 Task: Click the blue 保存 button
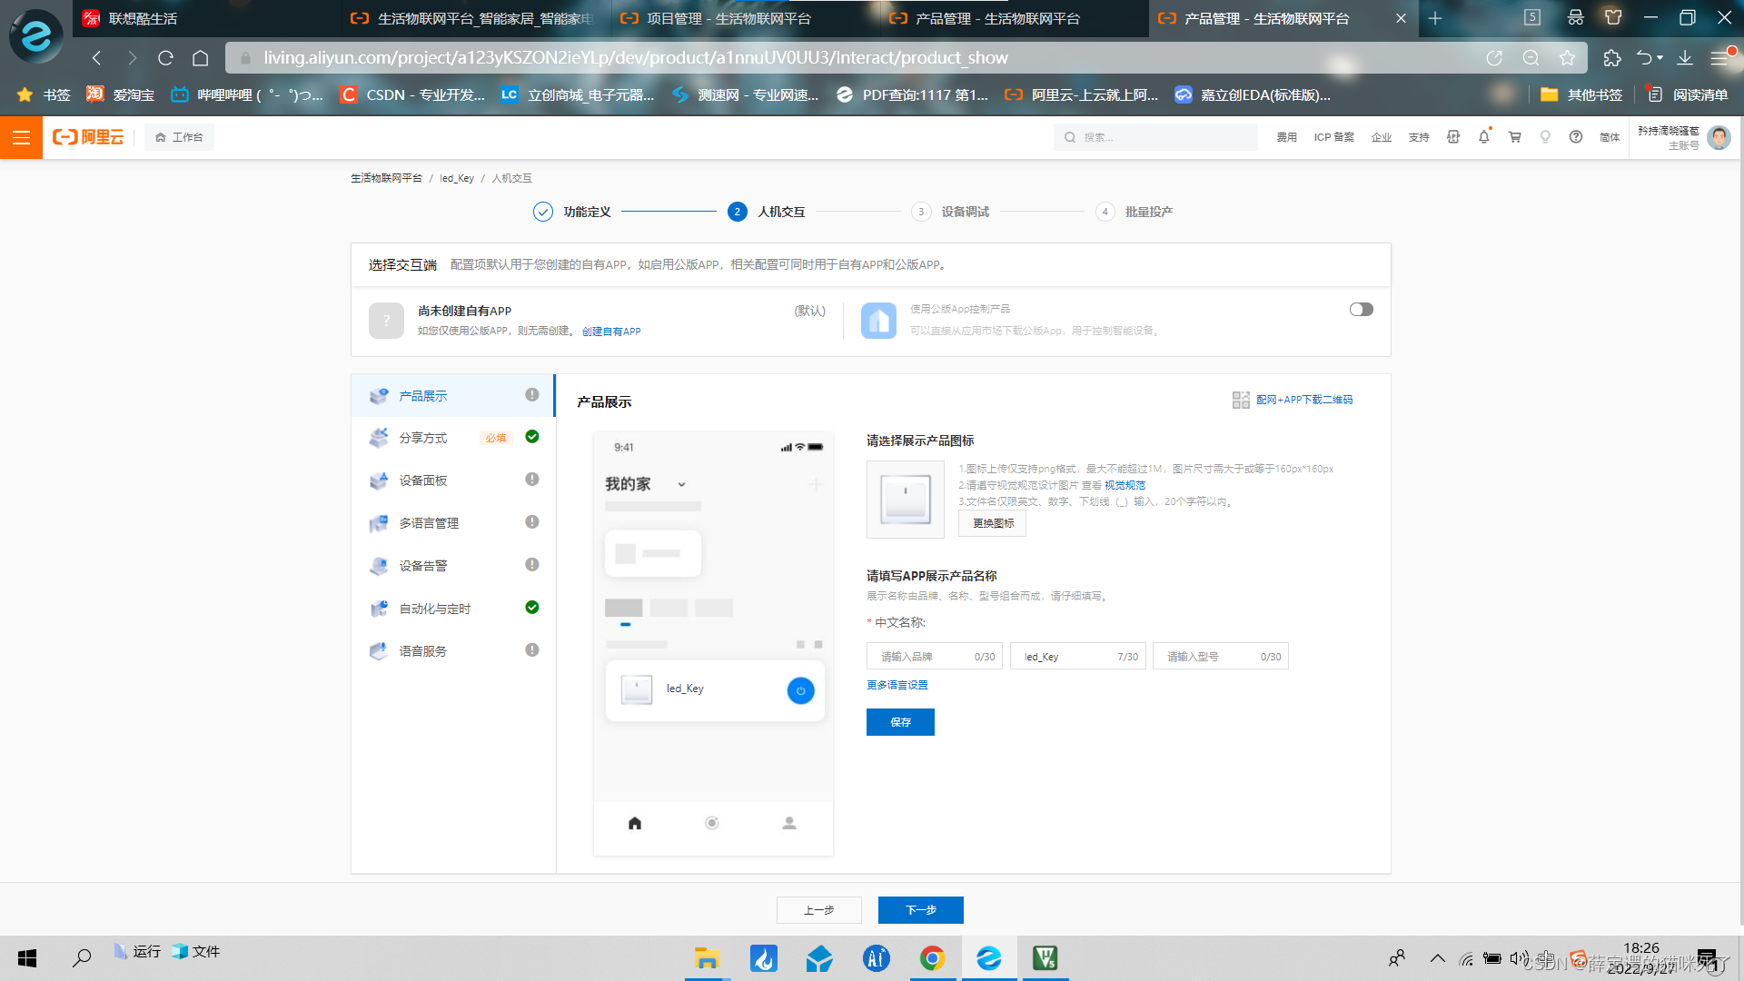(x=900, y=722)
